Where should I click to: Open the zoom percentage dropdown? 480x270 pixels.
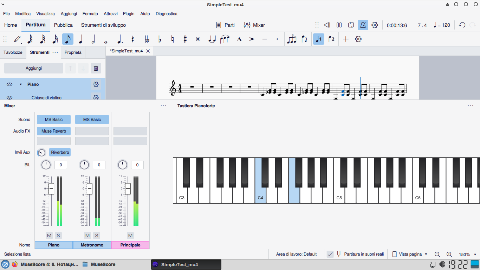click(468, 254)
